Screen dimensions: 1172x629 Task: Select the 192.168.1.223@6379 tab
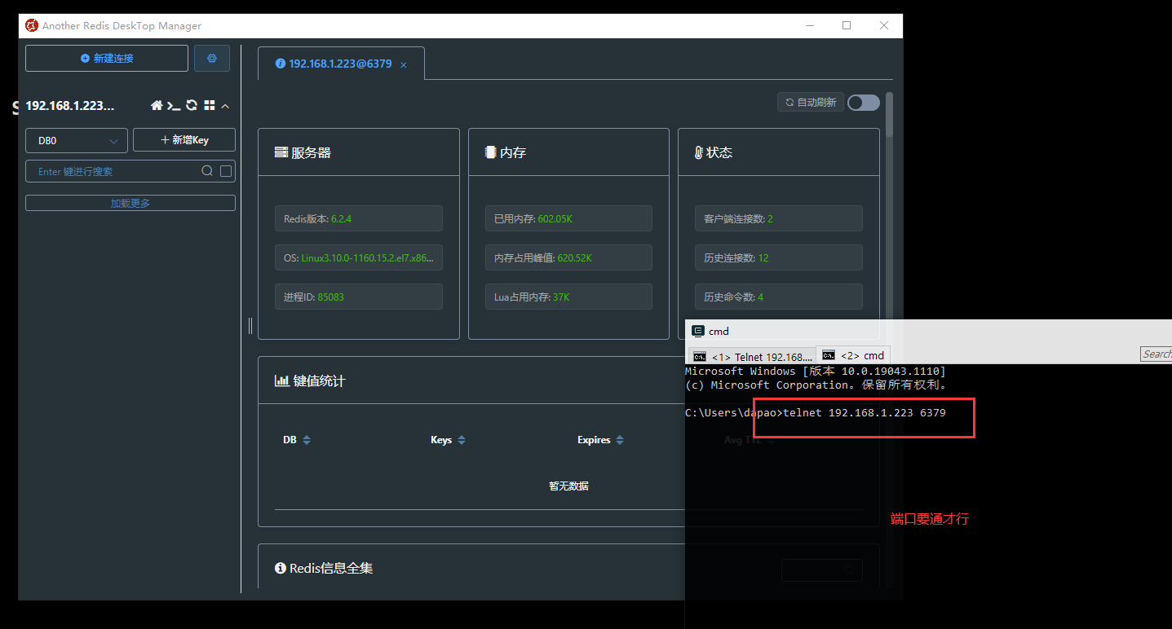(341, 64)
